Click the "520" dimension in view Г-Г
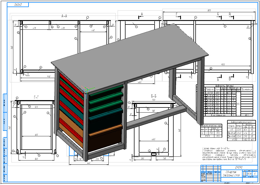Screen dimensions: 260x185 pyautogui.click(x=36, y=107)
